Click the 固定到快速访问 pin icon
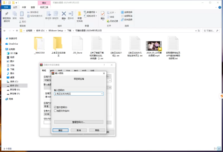 (x=6, y=14)
